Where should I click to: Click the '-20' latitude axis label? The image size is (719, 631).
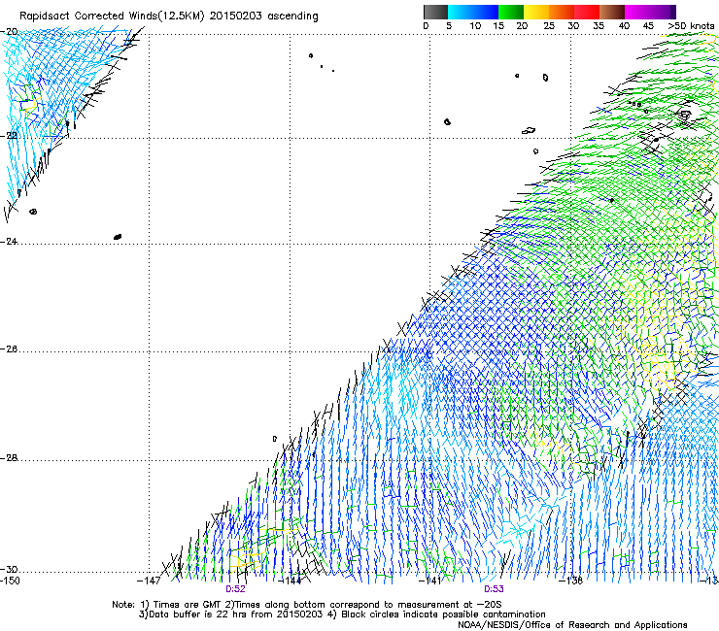tap(10, 32)
